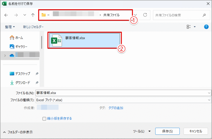The image size is (212, 139).
Task: Select デスクトップ in the navigation pane
Action: (20, 73)
